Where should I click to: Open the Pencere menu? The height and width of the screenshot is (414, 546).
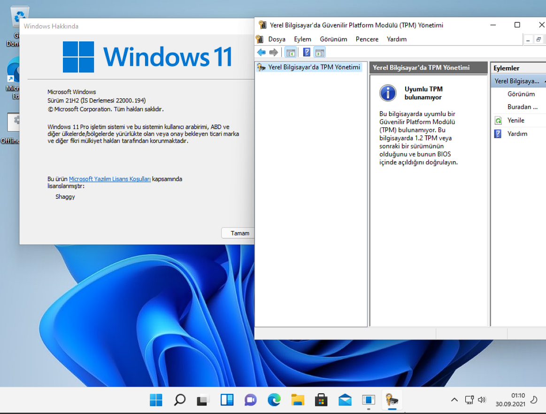pos(367,39)
